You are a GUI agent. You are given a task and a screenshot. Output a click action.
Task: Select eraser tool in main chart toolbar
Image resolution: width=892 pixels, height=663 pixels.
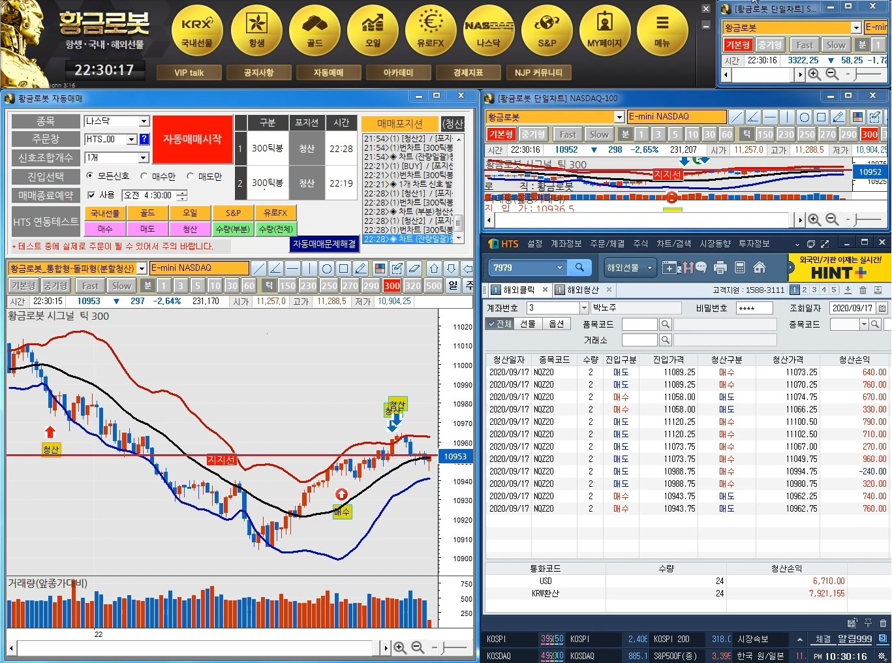pyautogui.click(x=414, y=268)
